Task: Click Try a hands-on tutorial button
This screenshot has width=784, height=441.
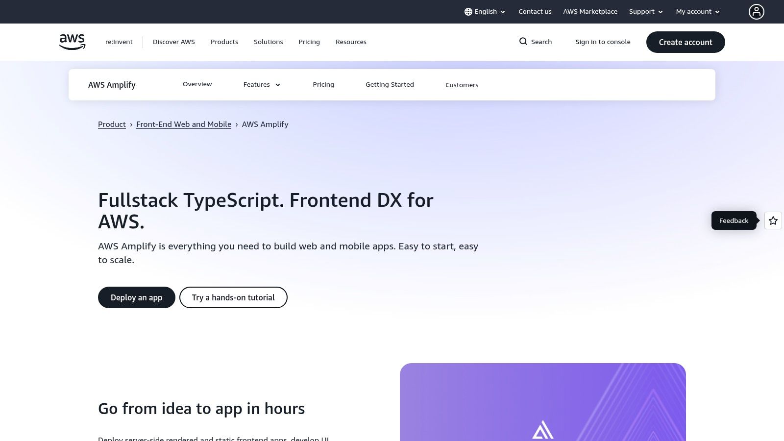Action: point(233,297)
